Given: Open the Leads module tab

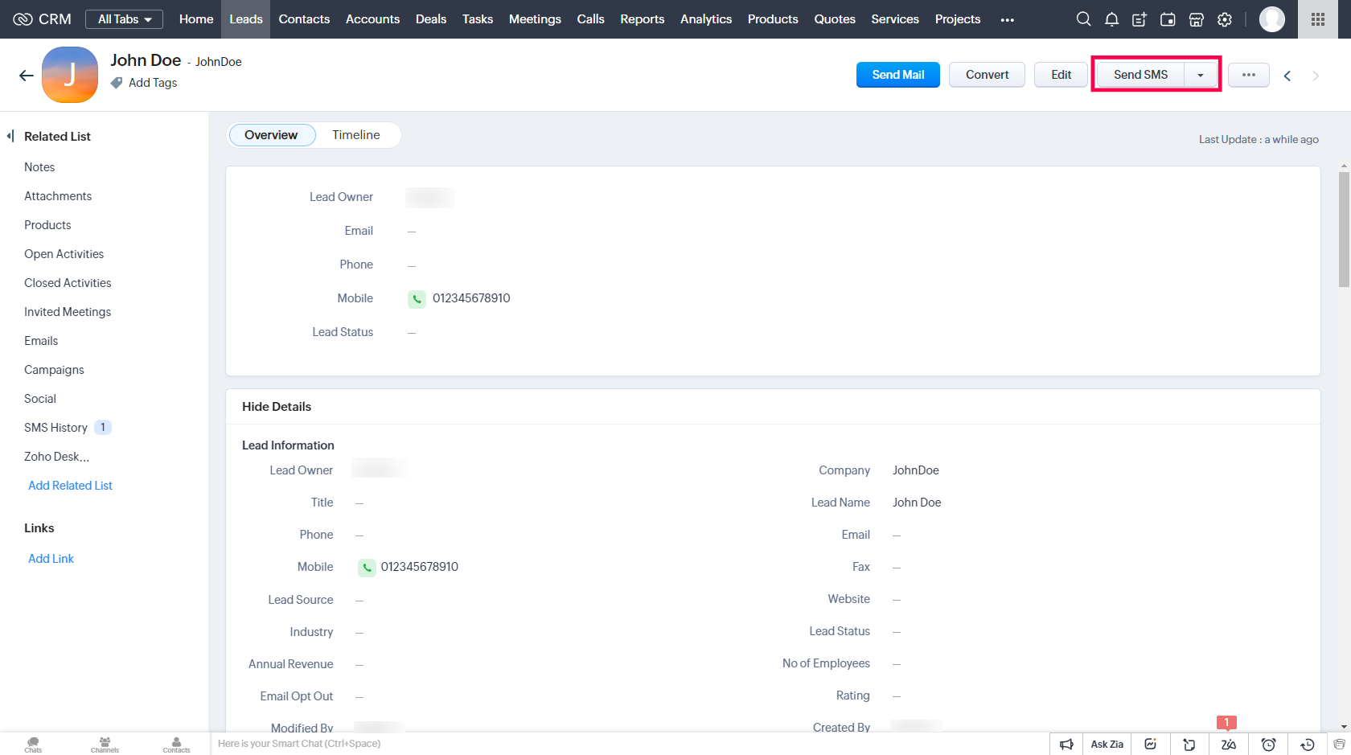Looking at the screenshot, I should [246, 19].
